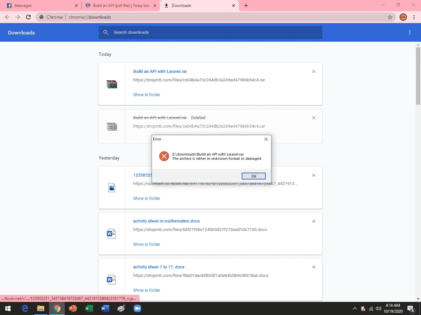Show activity sheet 7 to 17 .docx in folder
421x315 pixels.
tap(147, 290)
